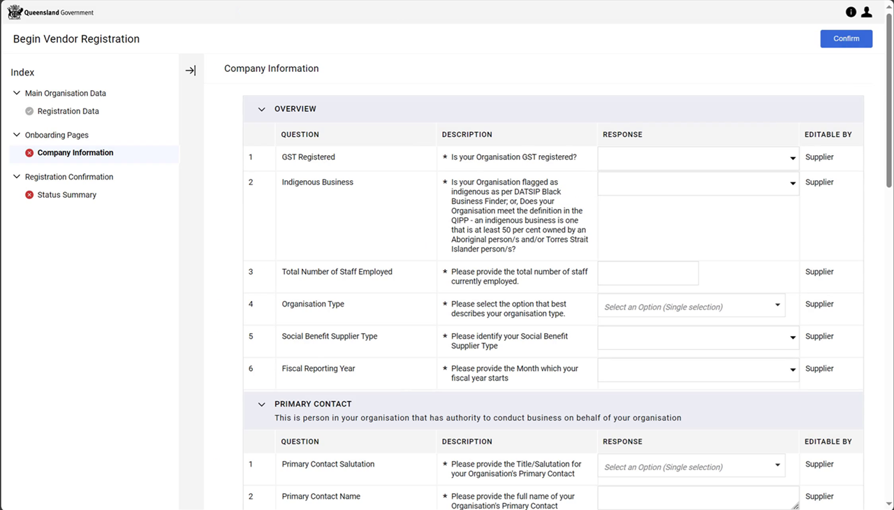Open the user profile icon
894x510 pixels.
pyautogui.click(x=866, y=12)
